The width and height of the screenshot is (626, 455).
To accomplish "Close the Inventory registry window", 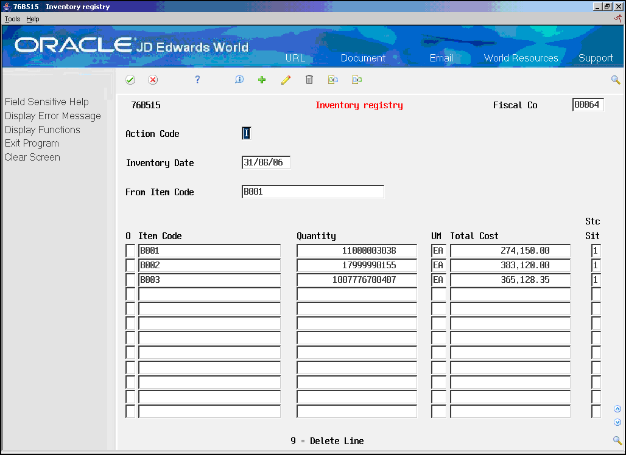I will 617,6.
